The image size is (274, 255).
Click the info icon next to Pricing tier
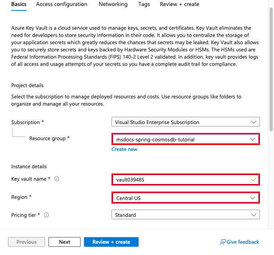point(47,215)
